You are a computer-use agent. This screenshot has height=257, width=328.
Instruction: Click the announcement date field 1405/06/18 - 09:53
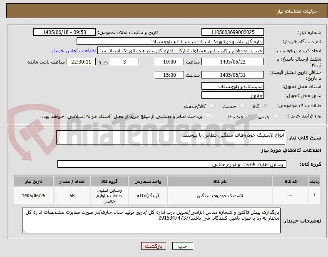click(x=65, y=32)
